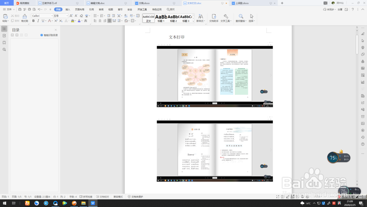Image resolution: width=367 pixels, height=207 pixels.
Task: Increase paragraph indent
Action: click(113, 16)
